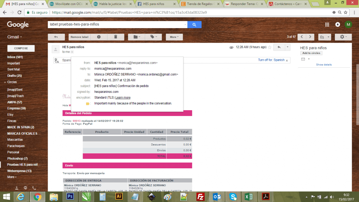Open hangouts contacts person icon
The width and height of the screenshot is (359, 202).
(x=17, y=188)
